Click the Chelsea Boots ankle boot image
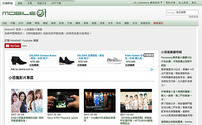202x125 pixels. (x=19, y=60)
